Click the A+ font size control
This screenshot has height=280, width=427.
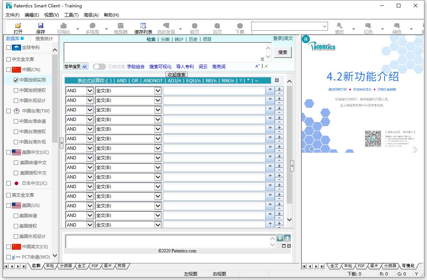[257, 65]
